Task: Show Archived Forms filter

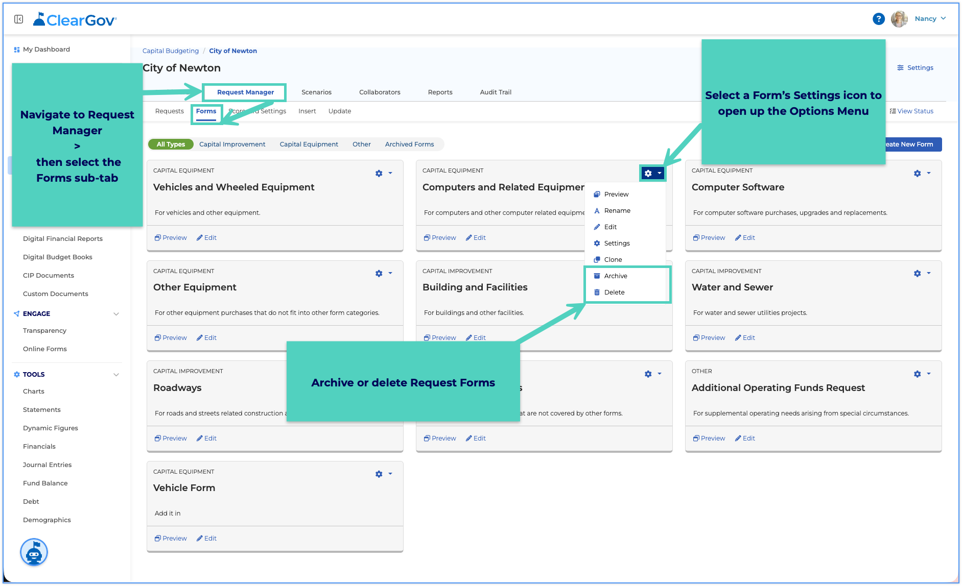Action: click(409, 144)
